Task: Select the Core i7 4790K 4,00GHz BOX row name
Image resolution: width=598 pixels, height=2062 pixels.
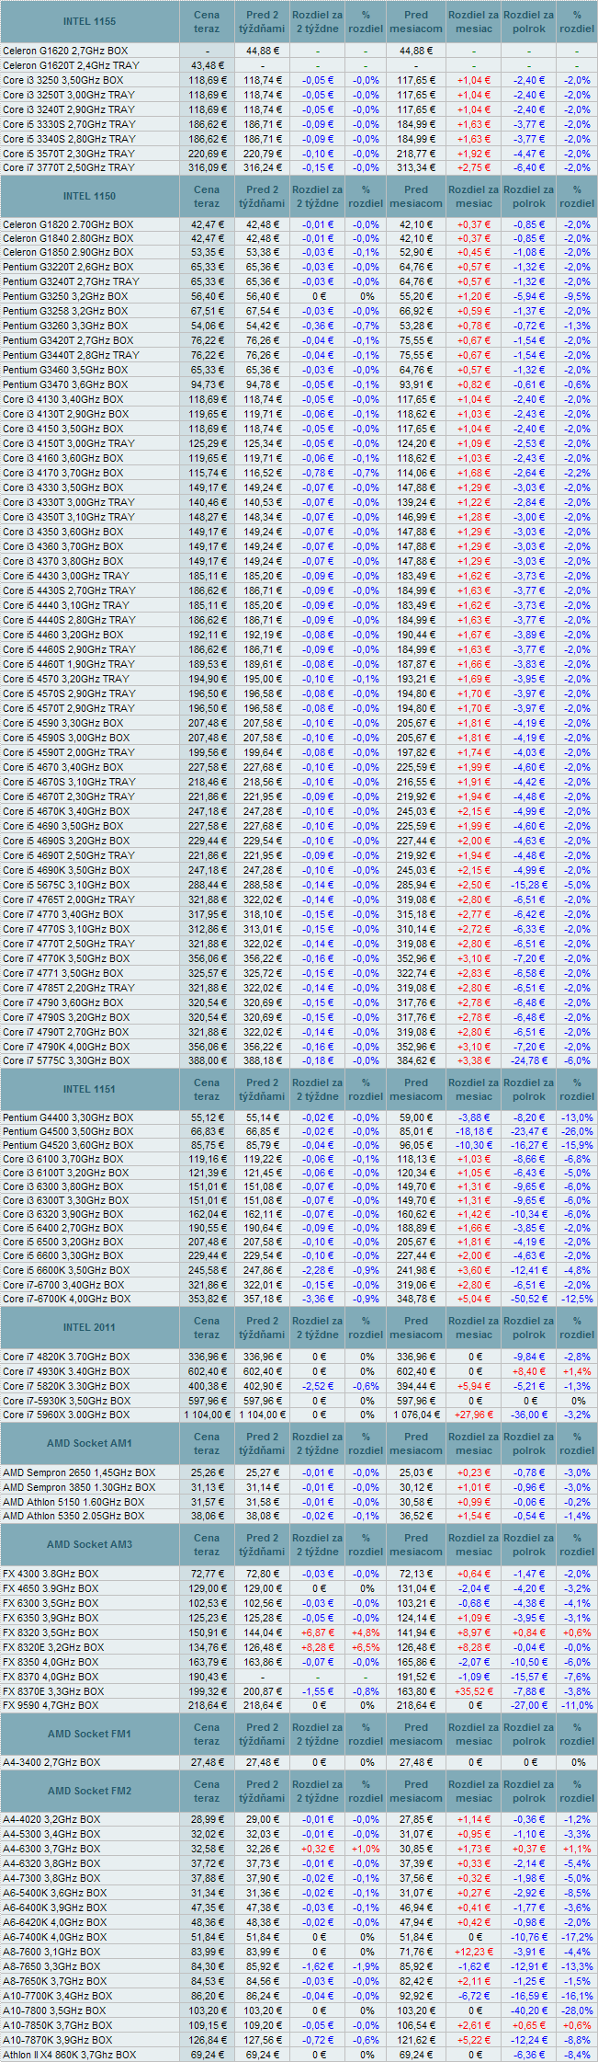Action: click(x=66, y=1047)
